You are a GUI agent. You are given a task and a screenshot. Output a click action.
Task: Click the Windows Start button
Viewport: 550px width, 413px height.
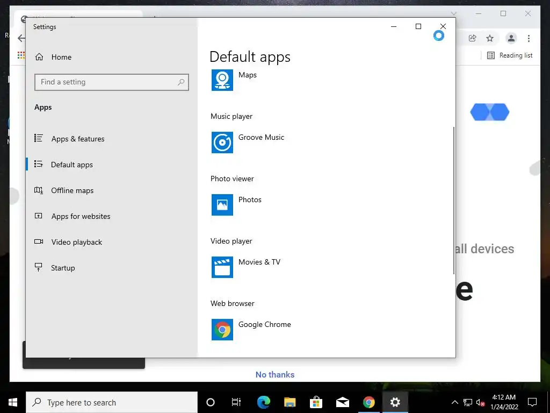(13, 402)
